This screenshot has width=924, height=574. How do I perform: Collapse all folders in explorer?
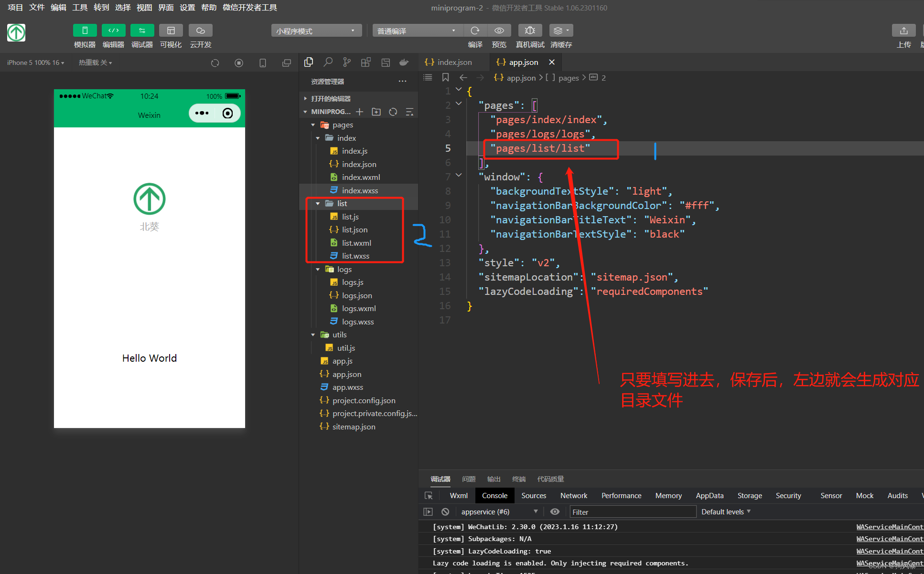(x=409, y=112)
